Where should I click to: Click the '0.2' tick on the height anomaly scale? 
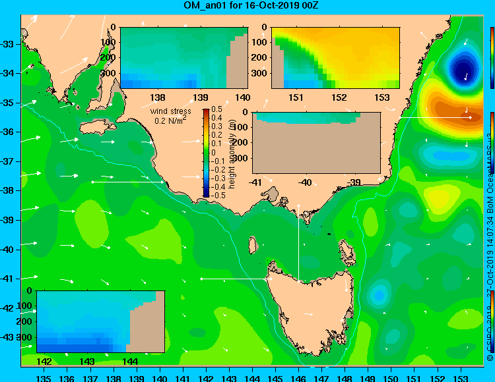coord(217,135)
